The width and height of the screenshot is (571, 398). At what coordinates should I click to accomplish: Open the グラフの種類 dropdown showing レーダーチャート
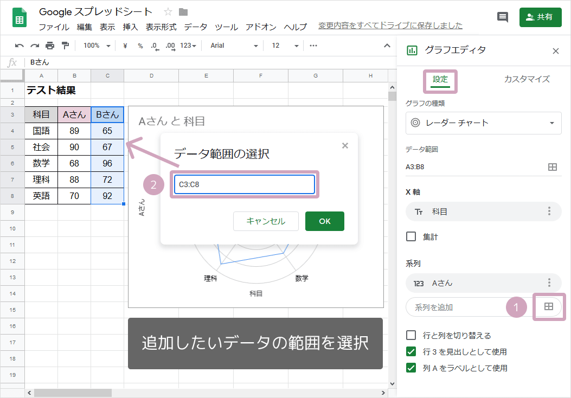483,123
